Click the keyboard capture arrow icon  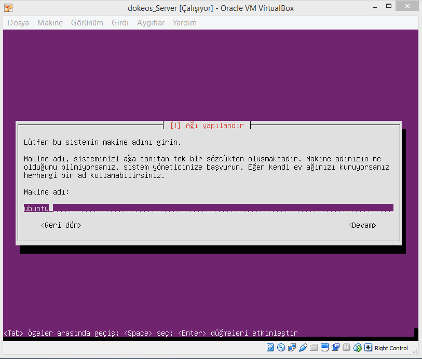[x=368, y=348]
